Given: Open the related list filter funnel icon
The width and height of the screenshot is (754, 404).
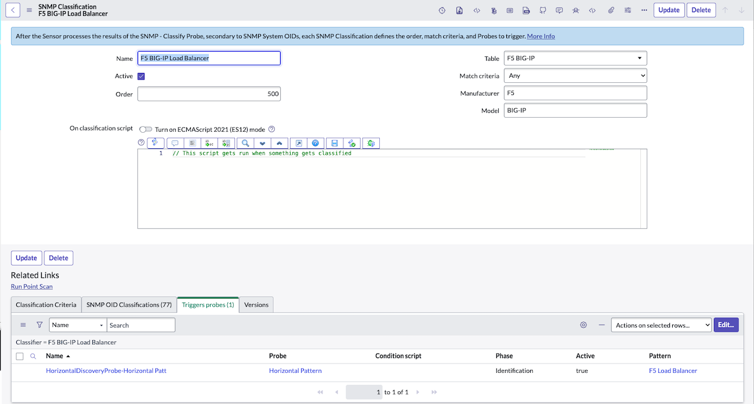Looking at the screenshot, I should click(x=39, y=325).
